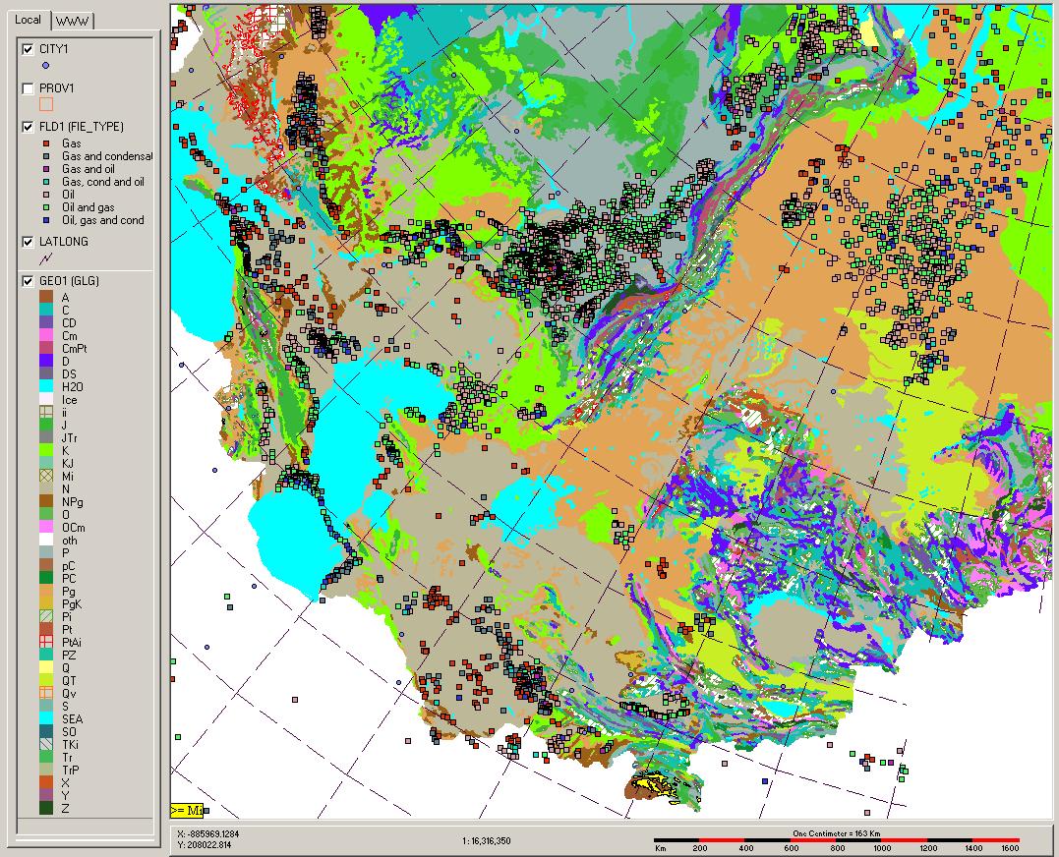Switch to the WWW tab
The width and height of the screenshot is (1059, 857).
[x=70, y=21]
